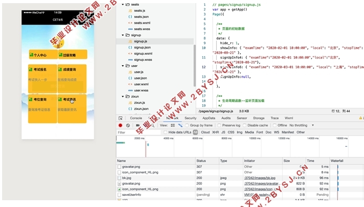Image resolution: width=364 pixels, height=207 pixels.
Task: Switch to the Wxml tab
Action: pos(289,118)
